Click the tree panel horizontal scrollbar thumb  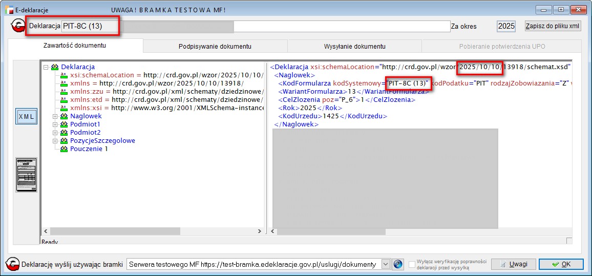pos(102,231)
